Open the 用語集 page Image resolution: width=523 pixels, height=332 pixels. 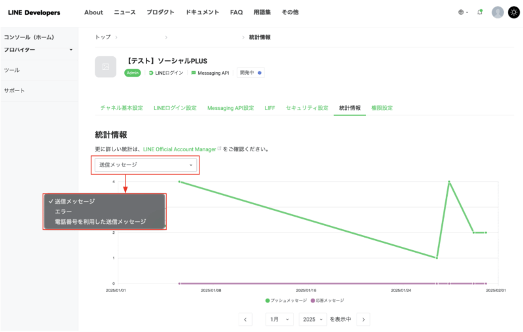tap(262, 12)
